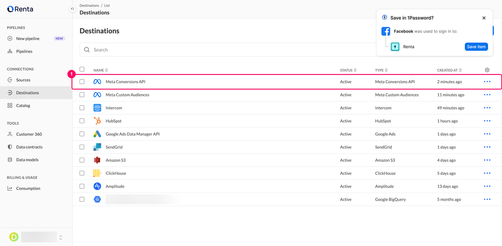This screenshot has height=246, width=502.
Task: Open Customer 360 tool
Action: 36,134
